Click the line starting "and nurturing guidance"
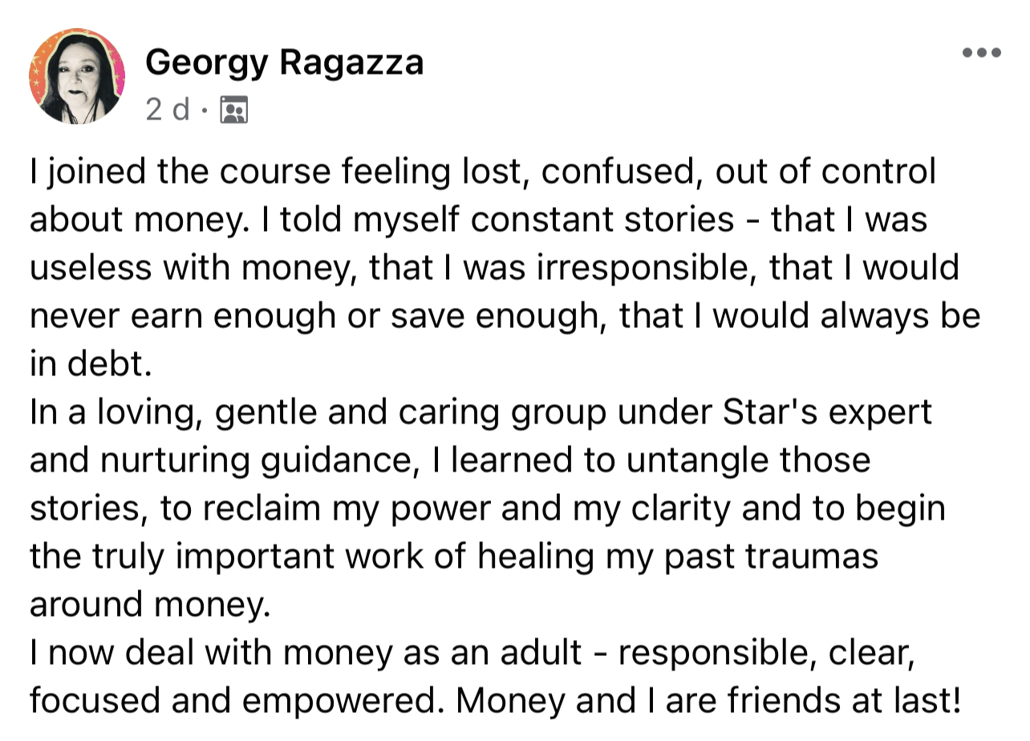The height and width of the screenshot is (741, 1030). point(449,460)
